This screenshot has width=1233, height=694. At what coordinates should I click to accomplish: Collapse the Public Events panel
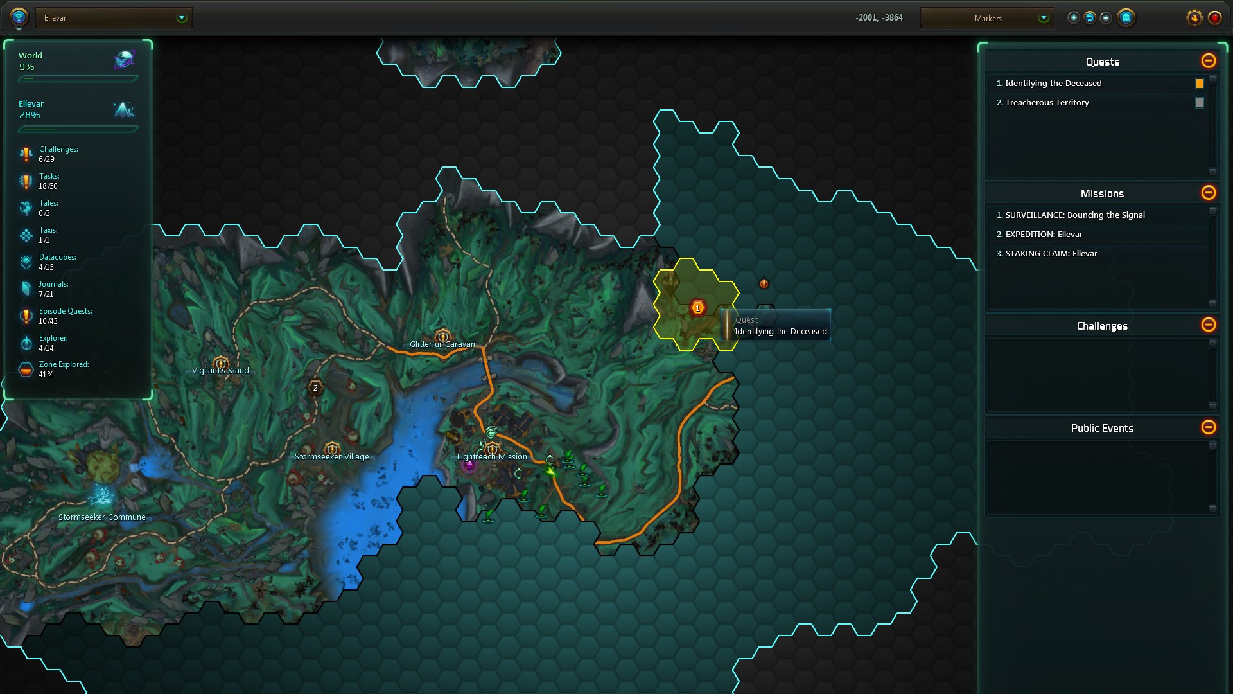1208,427
